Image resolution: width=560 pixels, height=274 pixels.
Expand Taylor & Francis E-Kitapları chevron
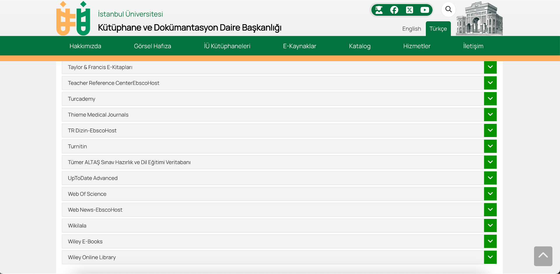pyautogui.click(x=490, y=67)
